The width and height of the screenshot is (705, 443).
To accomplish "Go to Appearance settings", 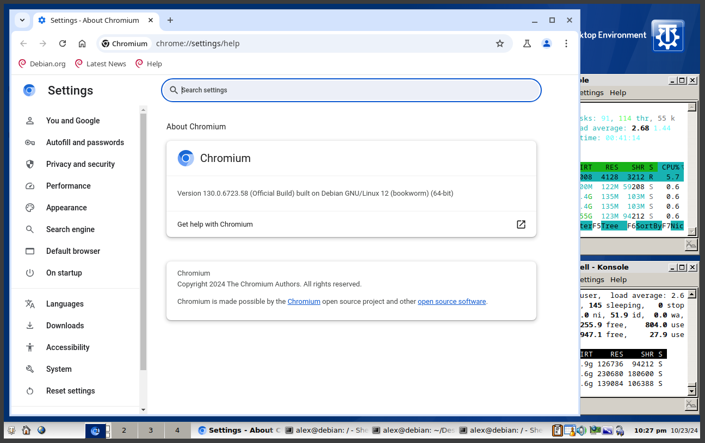I will [66, 208].
